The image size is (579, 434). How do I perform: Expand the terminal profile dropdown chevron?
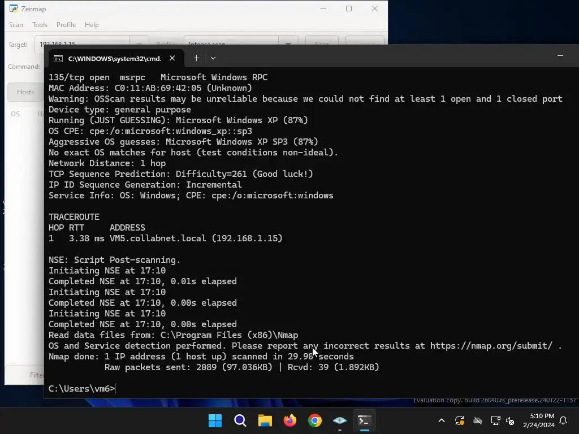click(x=213, y=58)
